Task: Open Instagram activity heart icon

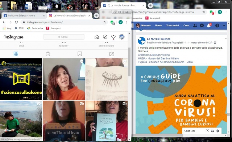Action: [x=113, y=37]
